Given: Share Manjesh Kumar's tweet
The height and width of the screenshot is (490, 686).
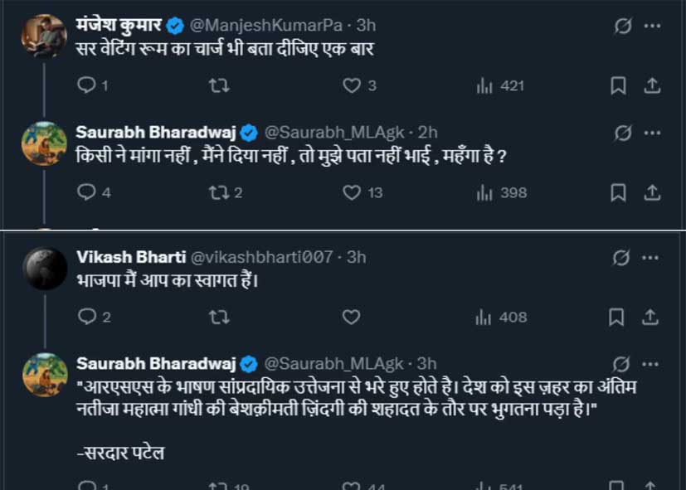Looking at the screenshot, I should pos(653,85).
